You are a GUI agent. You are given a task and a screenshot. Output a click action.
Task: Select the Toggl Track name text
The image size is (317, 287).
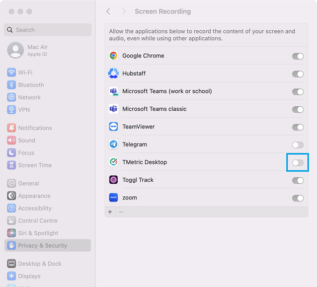(x=138, y=180)
